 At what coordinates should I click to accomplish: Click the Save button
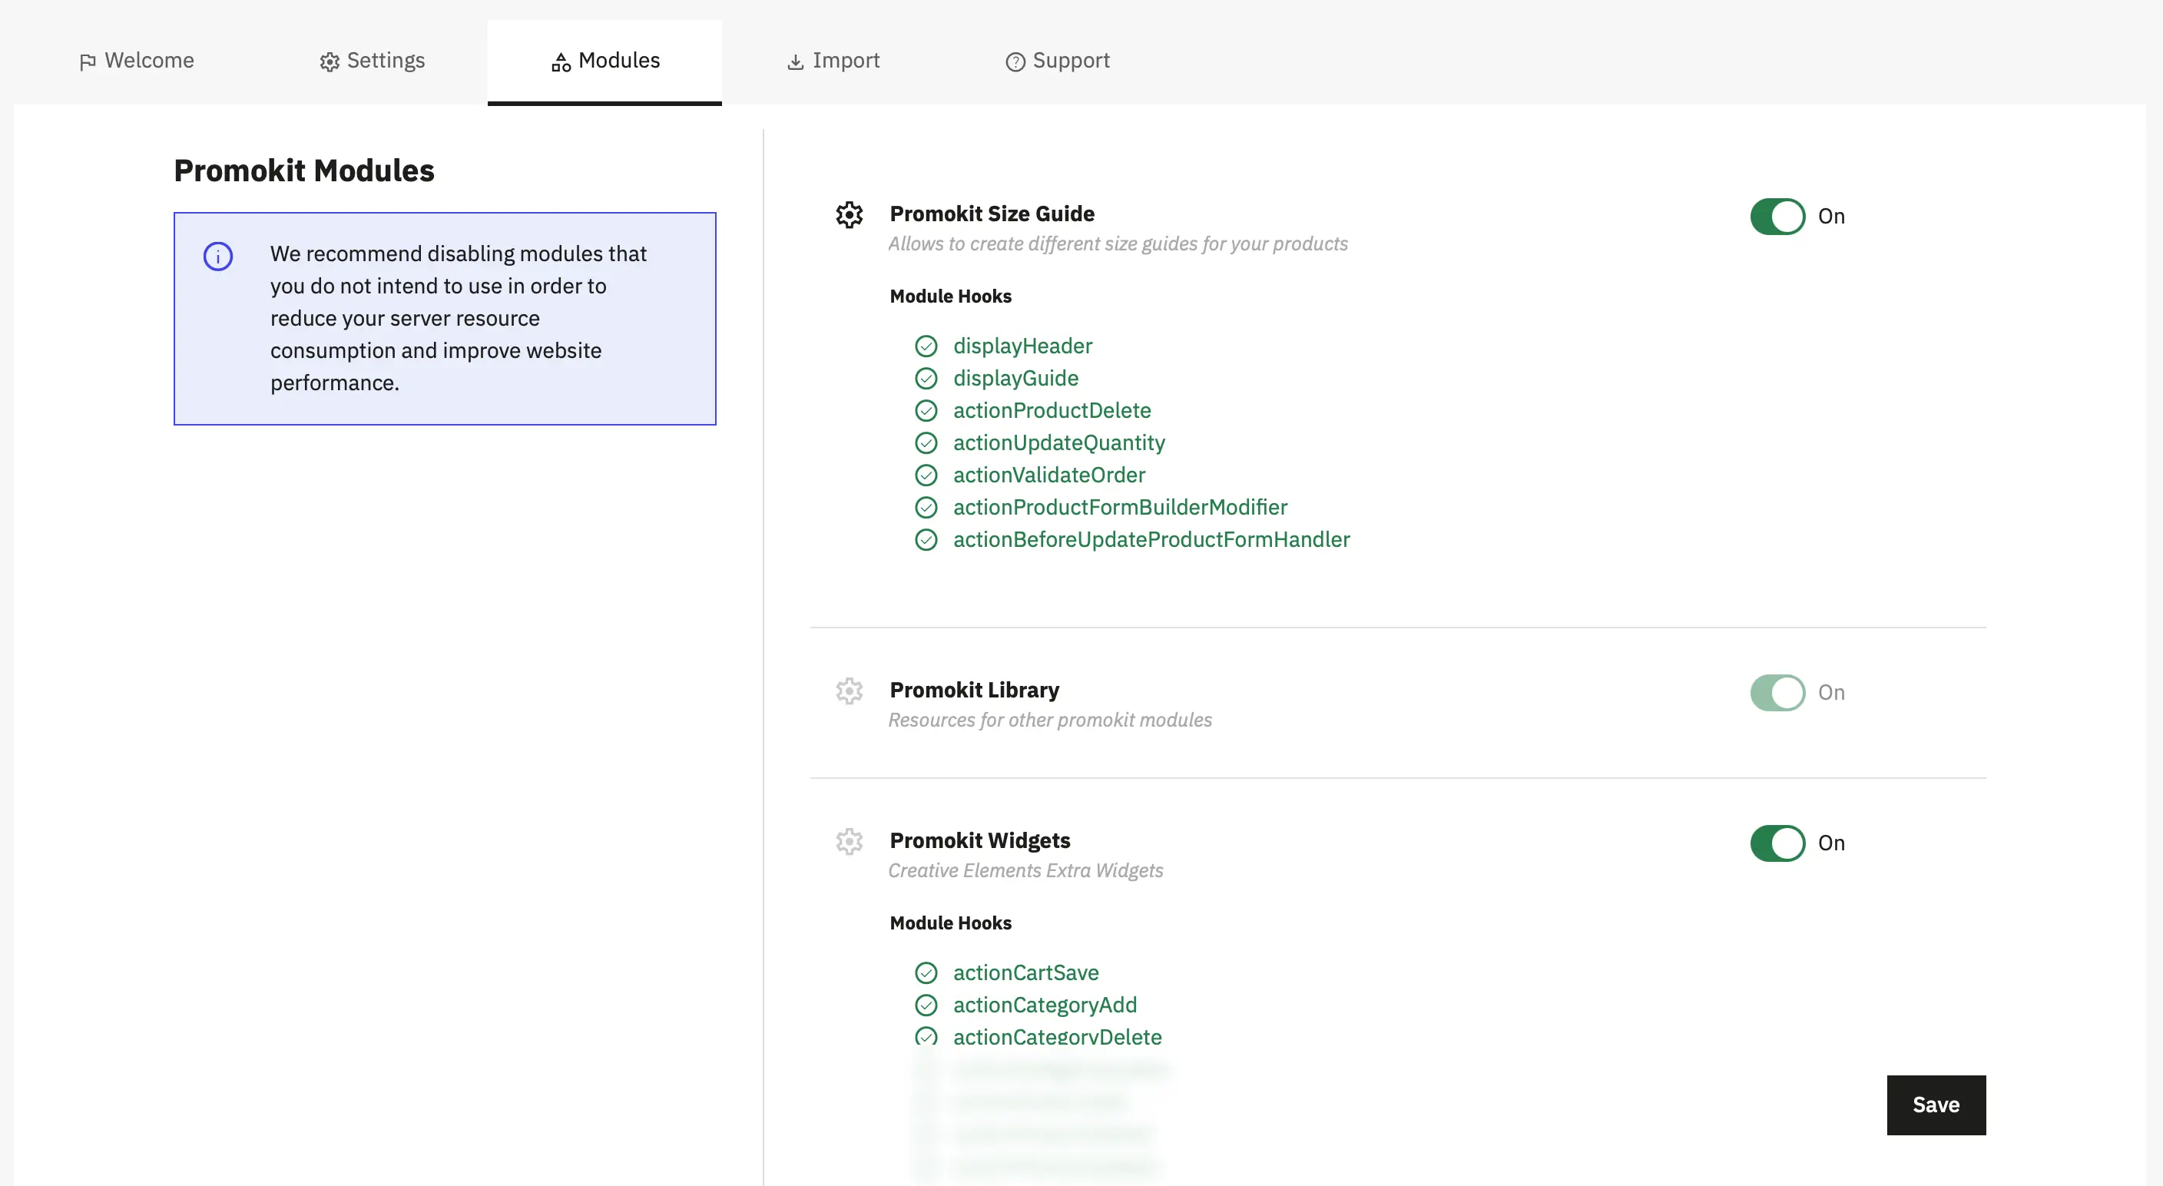pos(1936,1105)
